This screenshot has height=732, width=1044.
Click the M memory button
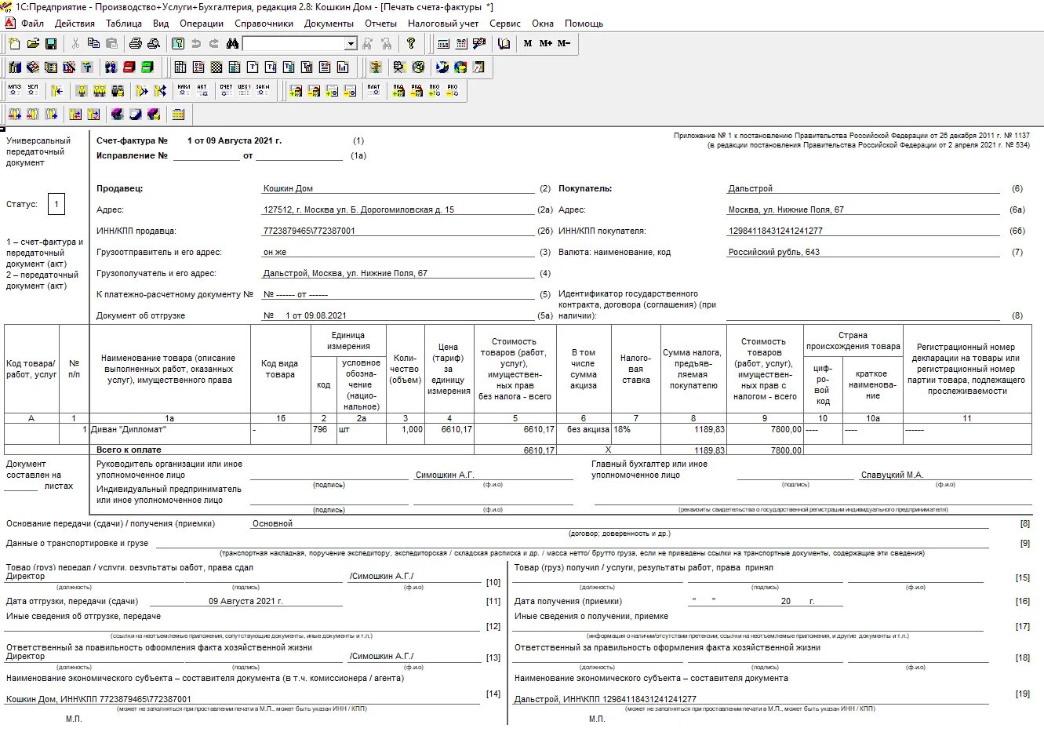[x=528, y=44]
